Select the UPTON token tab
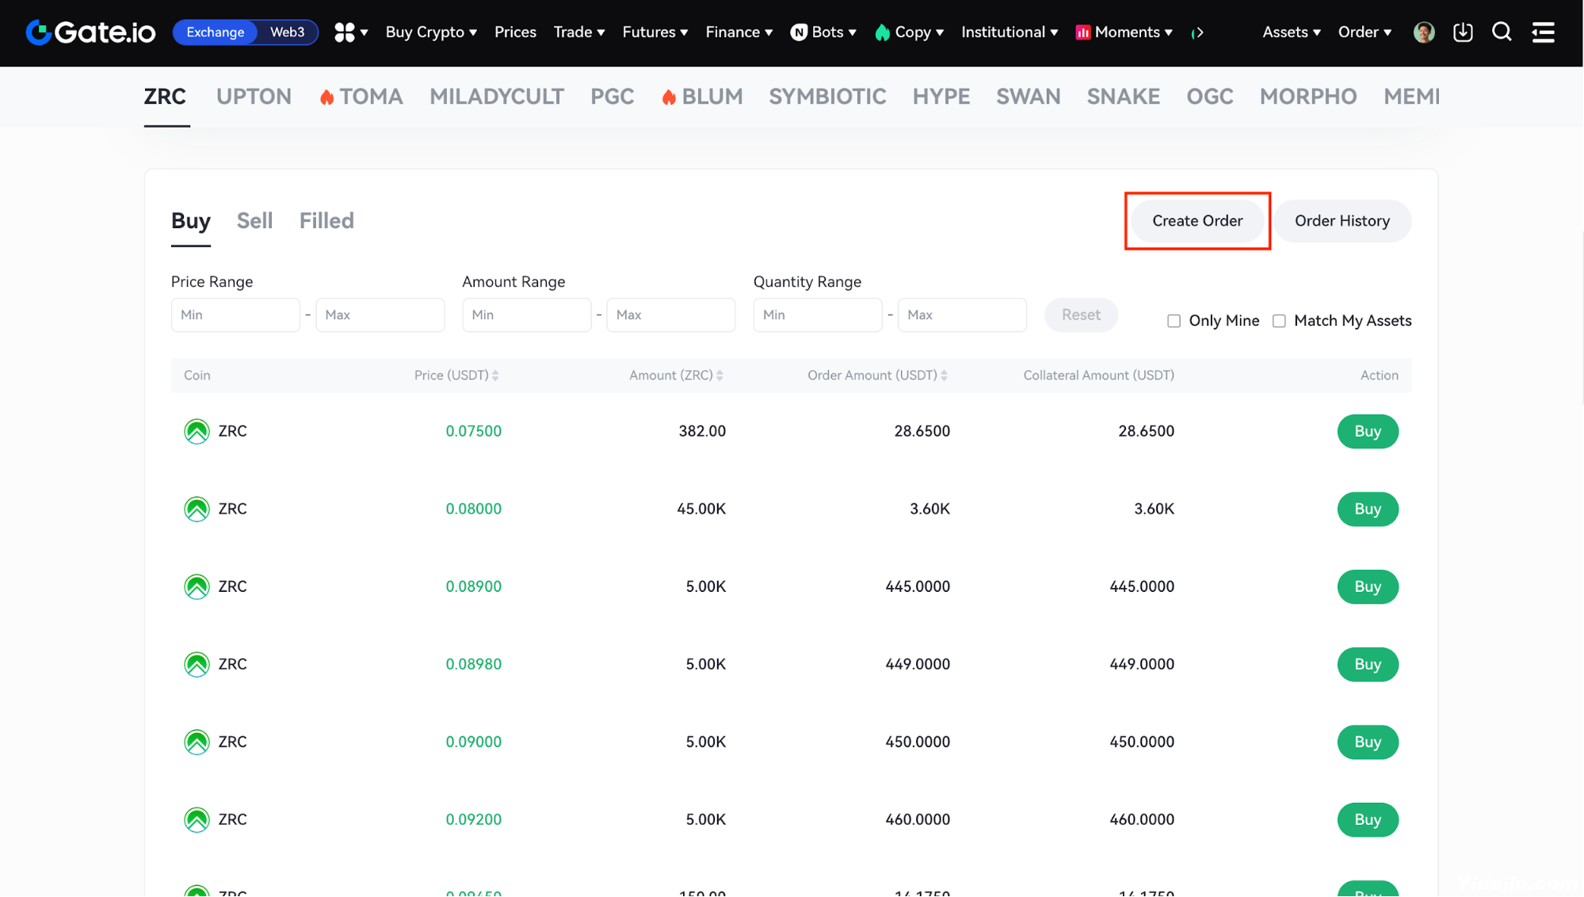Screen dimensions: 1584x897 click(254, 97)
